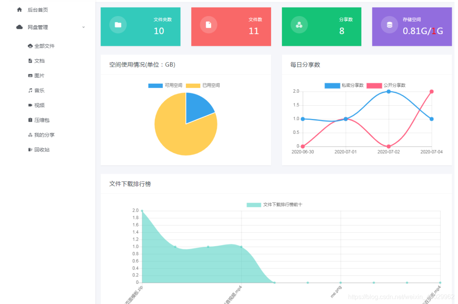Click the 分享数 value 8

point(342,31)
